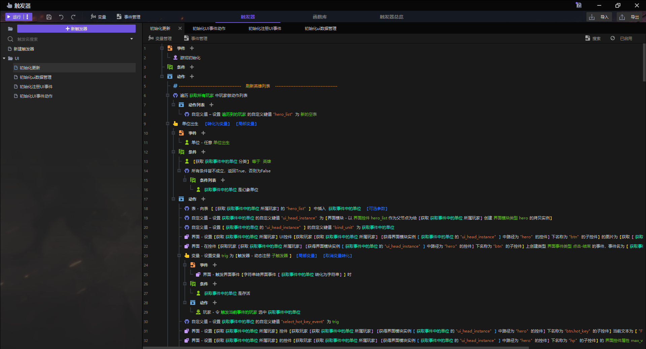Collapse the 事件 node on line 1

click(x=162, y=48)
